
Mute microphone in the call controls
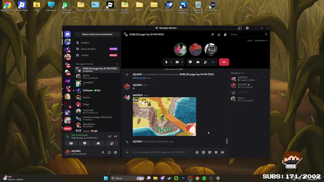point(166,62)
